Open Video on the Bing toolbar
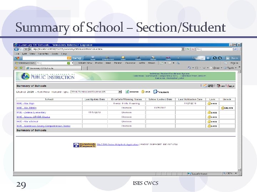The width and height of the screenshot is (257, 192). (x=123, y=58)
